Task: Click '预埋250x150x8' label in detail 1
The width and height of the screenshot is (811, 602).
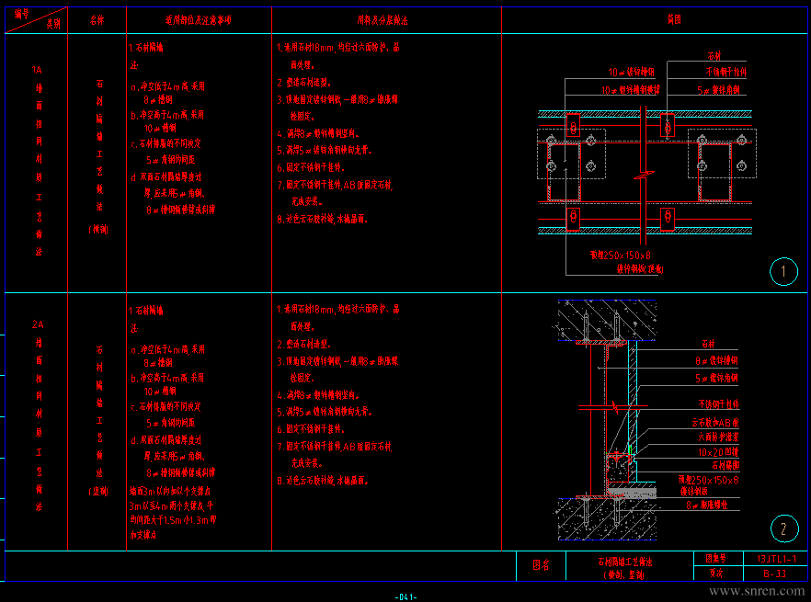Action: tap(621, 256)
